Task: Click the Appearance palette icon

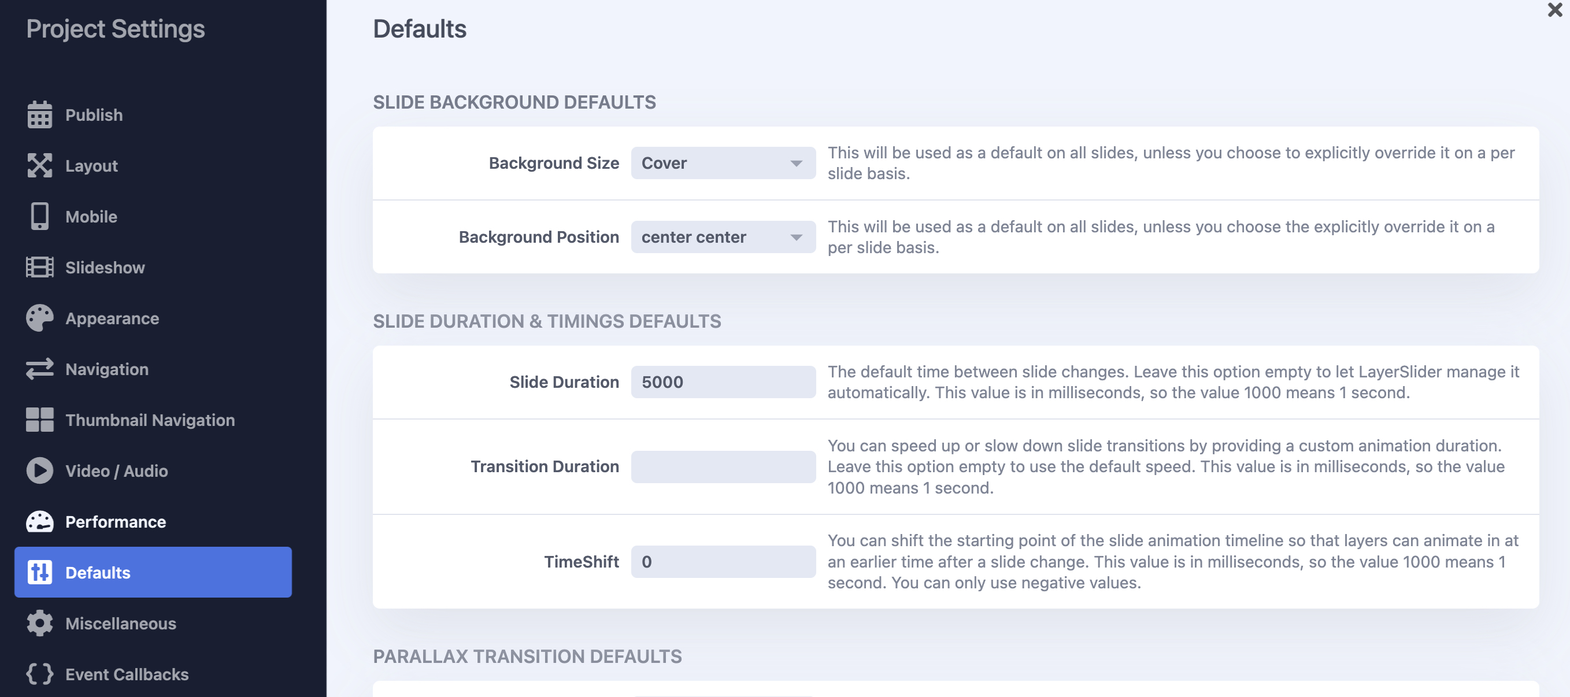Action: (x=40, y=318)
